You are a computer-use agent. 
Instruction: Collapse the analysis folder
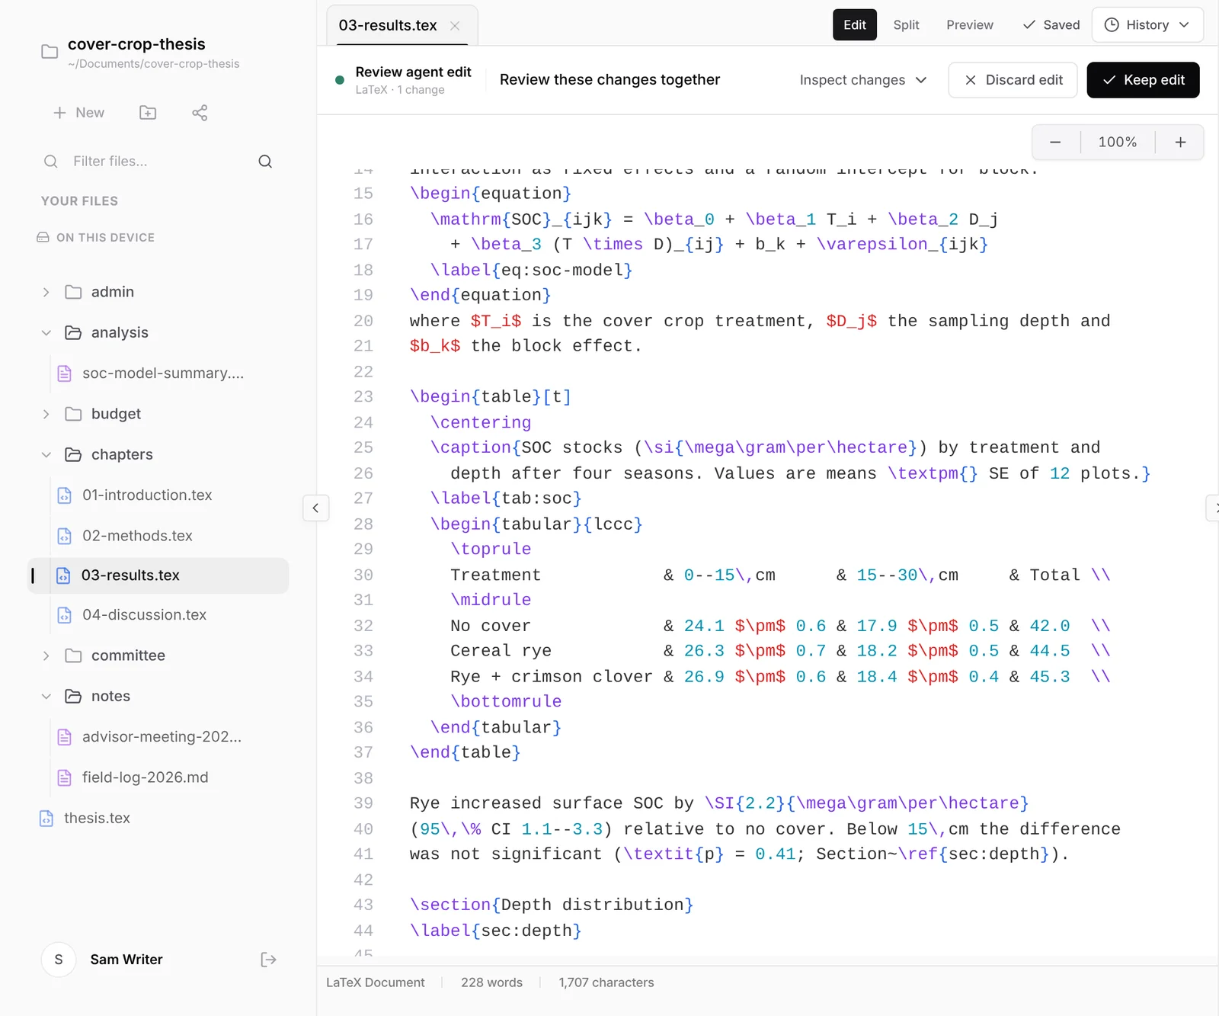[x=46, y=333]
